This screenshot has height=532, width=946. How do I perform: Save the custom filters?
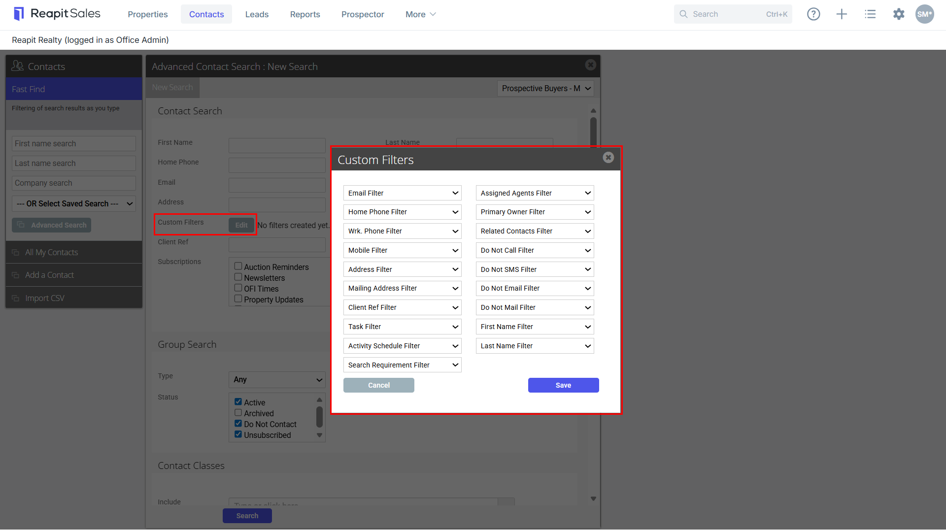563,385
